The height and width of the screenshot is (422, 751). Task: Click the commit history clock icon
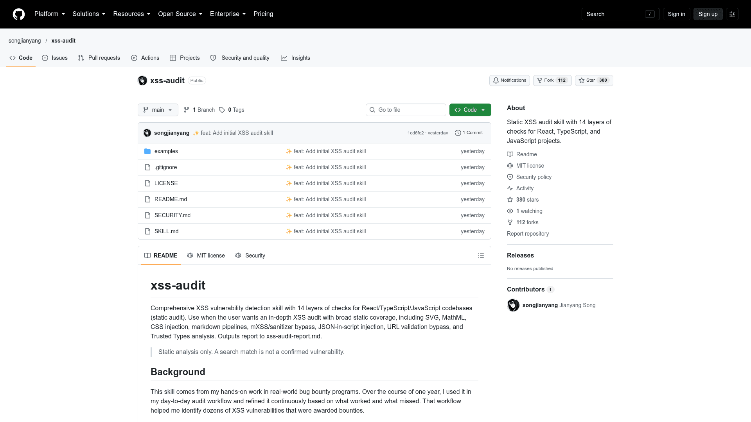(x=458, y=133)
